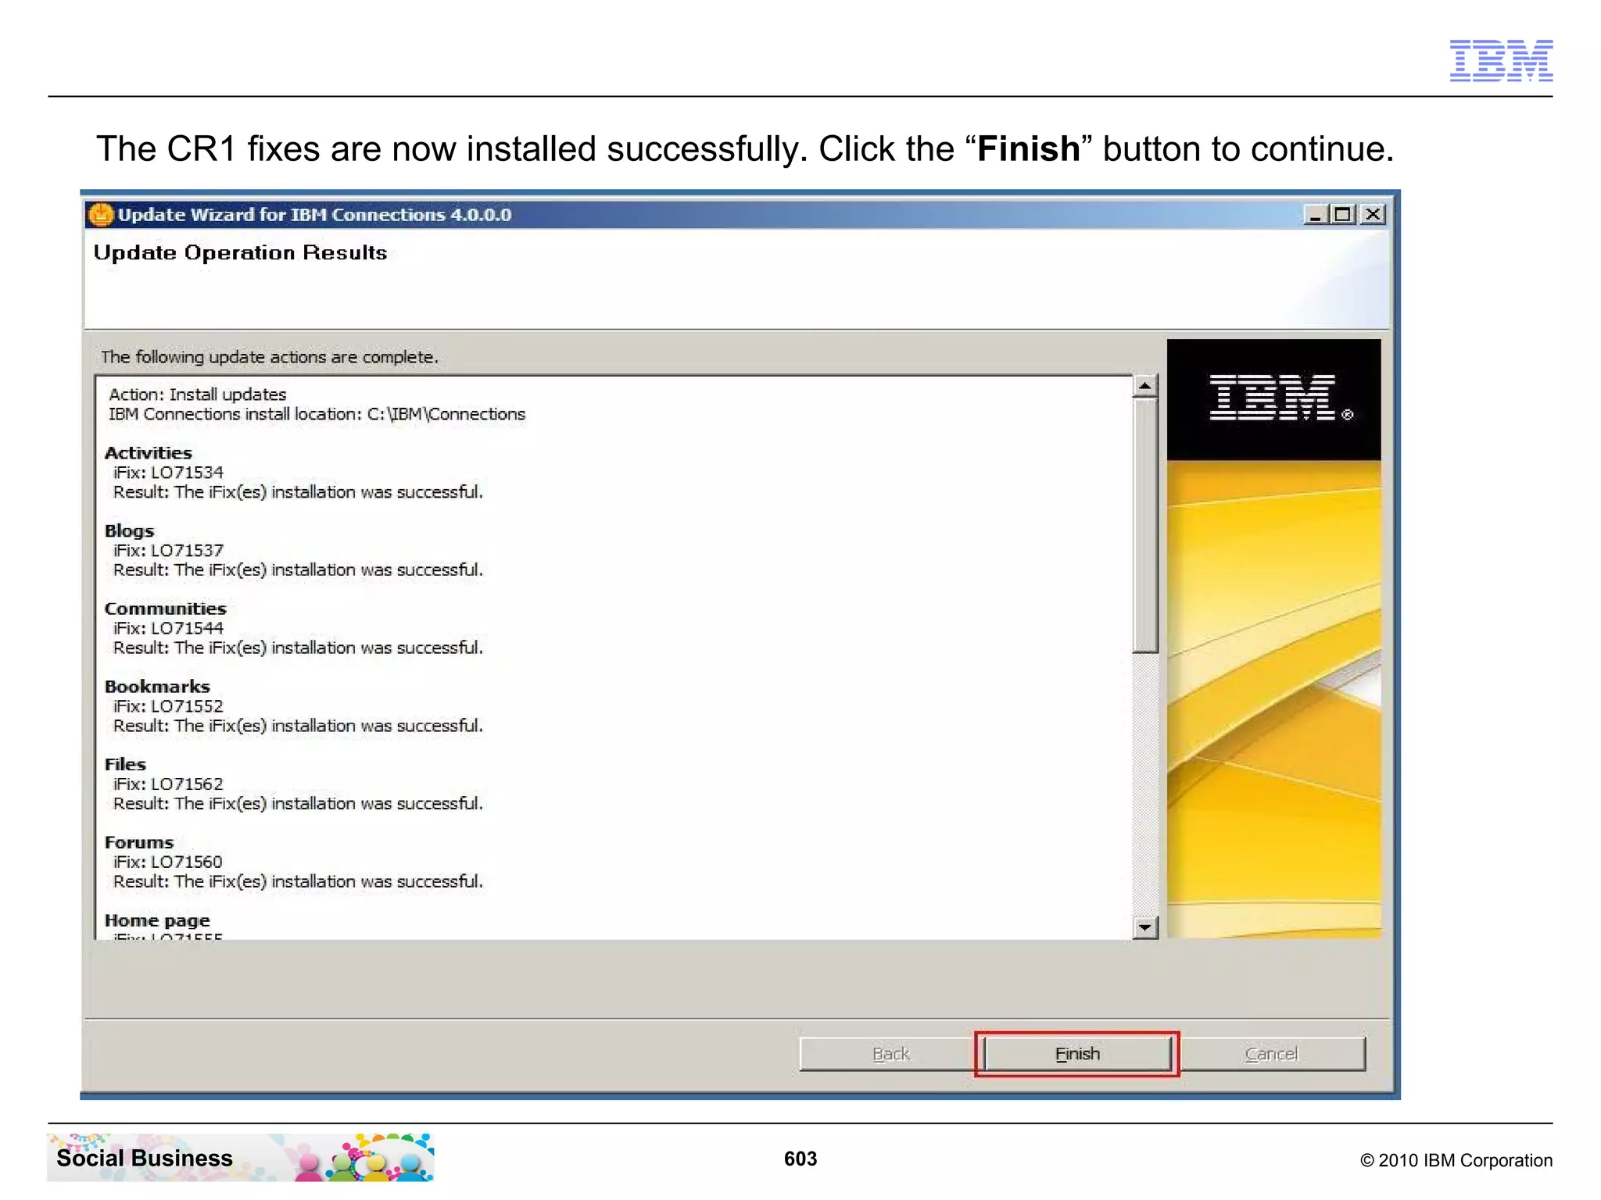Click the result line under Forums

[298, 881]
